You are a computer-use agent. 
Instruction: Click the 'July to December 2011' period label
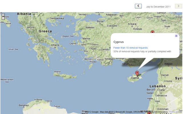(158, 7)
